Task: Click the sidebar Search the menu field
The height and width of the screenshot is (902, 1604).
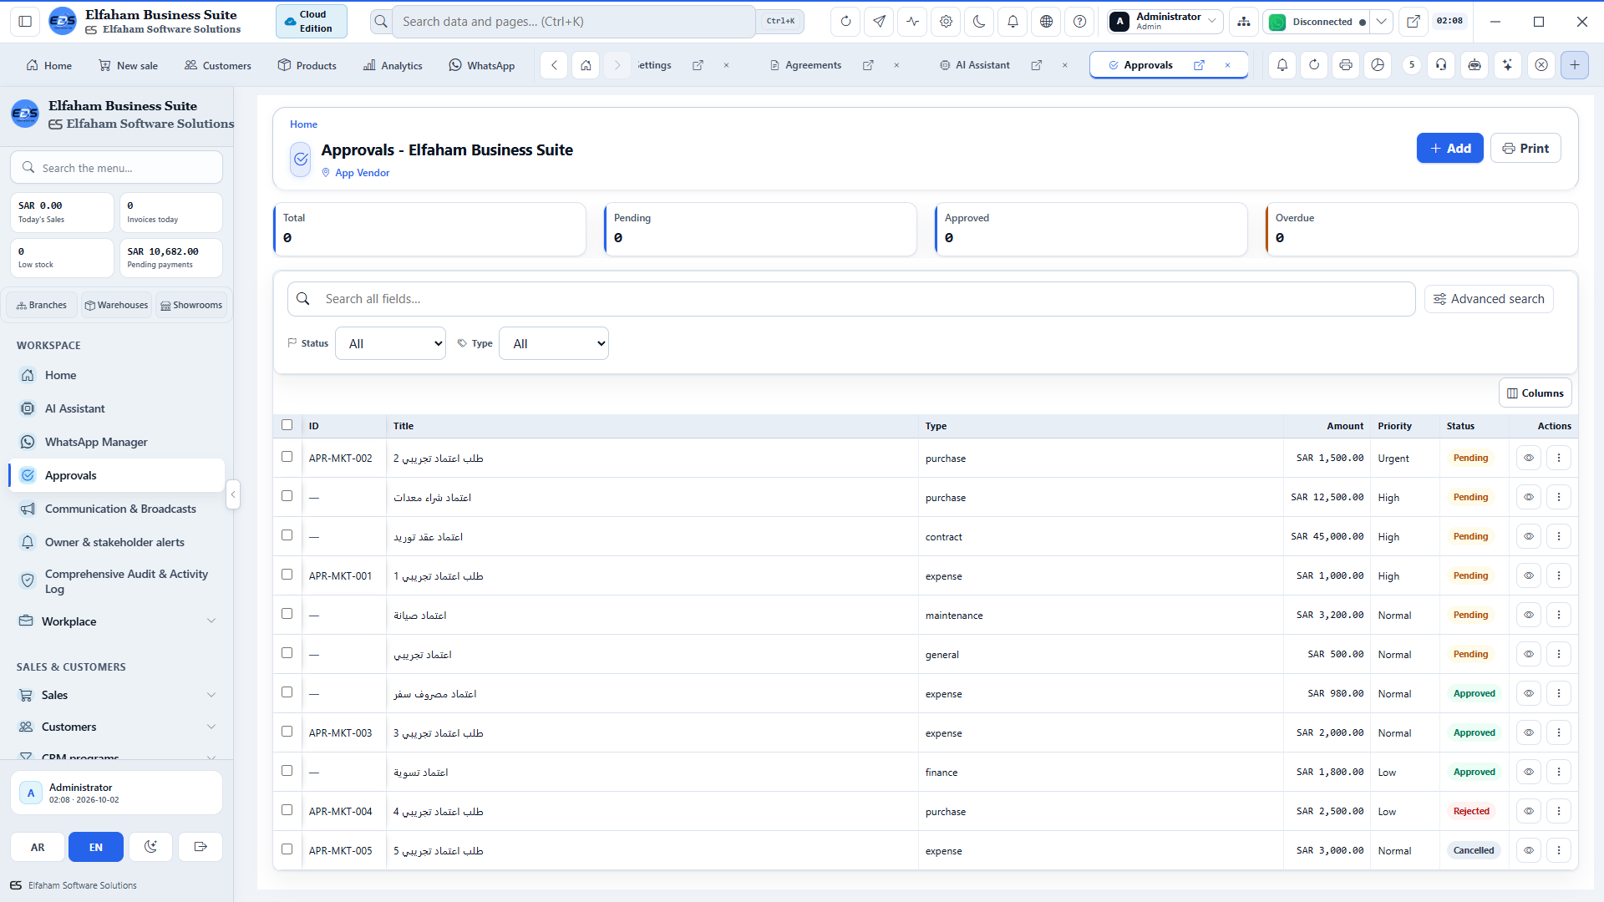Action: (116, 168)
